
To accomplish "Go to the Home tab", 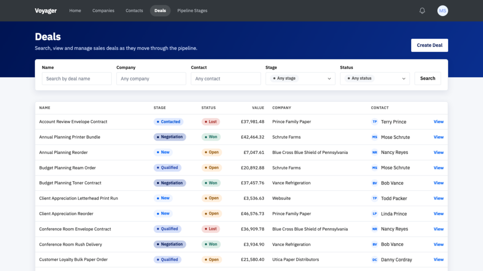I will 75,11.
